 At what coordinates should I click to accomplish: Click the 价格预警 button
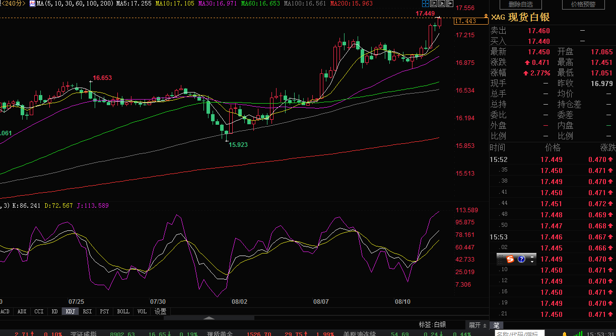point(583,5)
